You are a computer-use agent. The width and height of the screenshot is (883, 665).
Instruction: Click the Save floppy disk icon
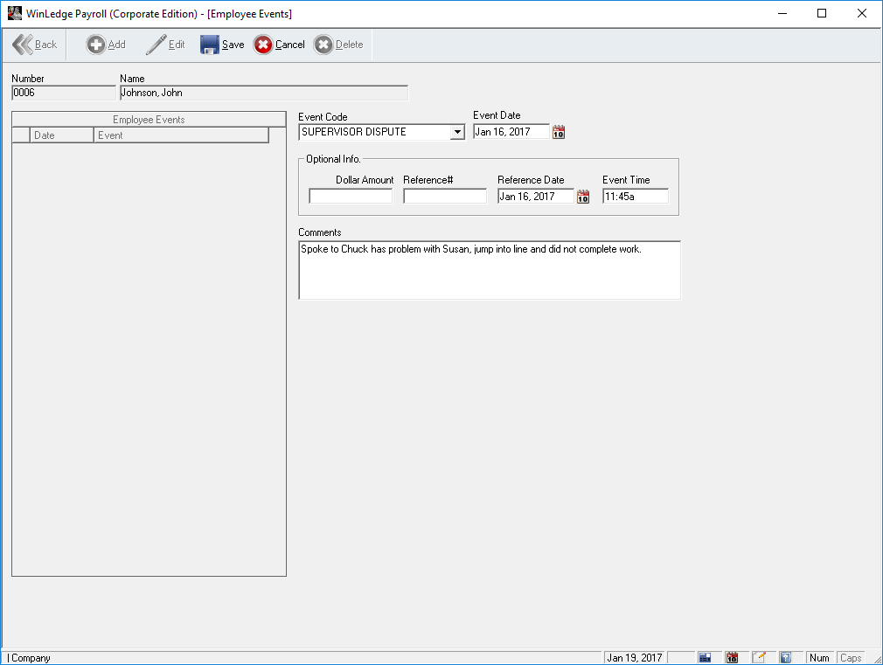(210, 45)
